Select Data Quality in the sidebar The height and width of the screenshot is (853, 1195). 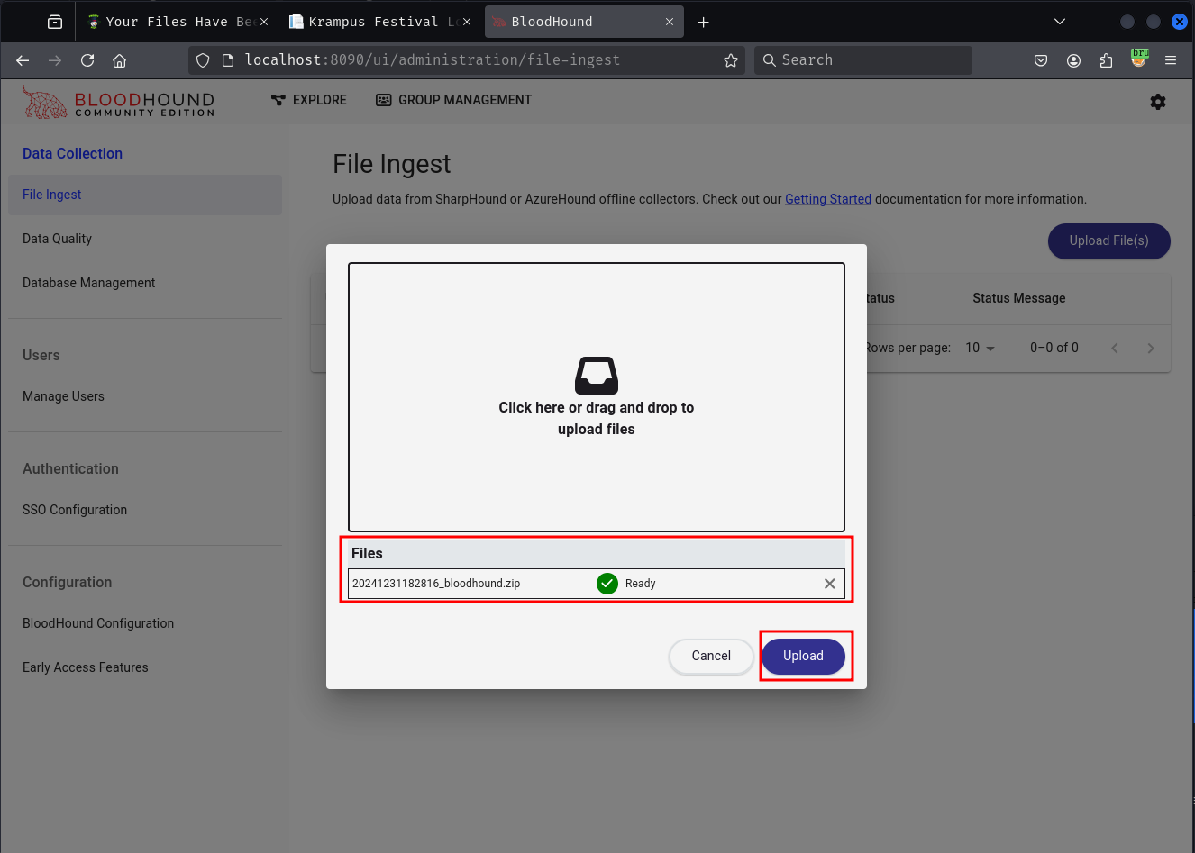pos(58,239)
